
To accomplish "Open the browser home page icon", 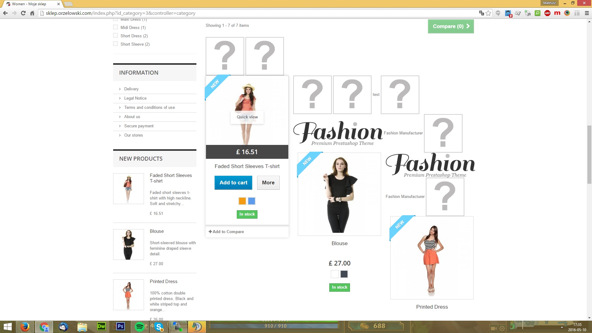I will point(32,13).
